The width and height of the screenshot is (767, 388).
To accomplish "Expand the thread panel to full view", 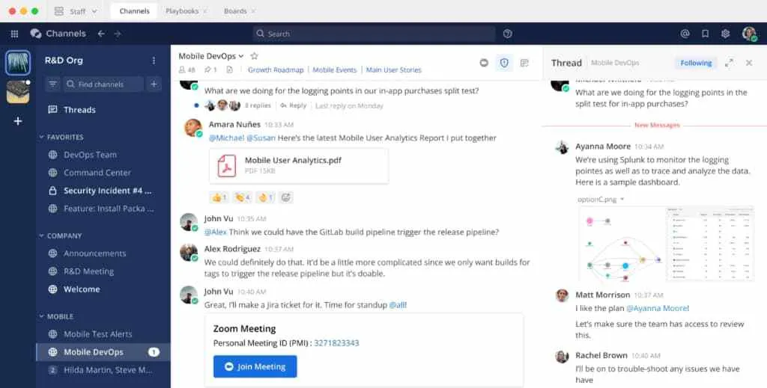I will [x=729, y=63].
